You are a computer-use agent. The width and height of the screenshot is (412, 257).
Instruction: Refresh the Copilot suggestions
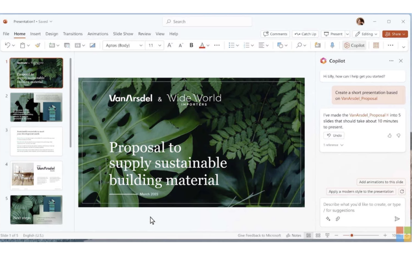point(402,192)
